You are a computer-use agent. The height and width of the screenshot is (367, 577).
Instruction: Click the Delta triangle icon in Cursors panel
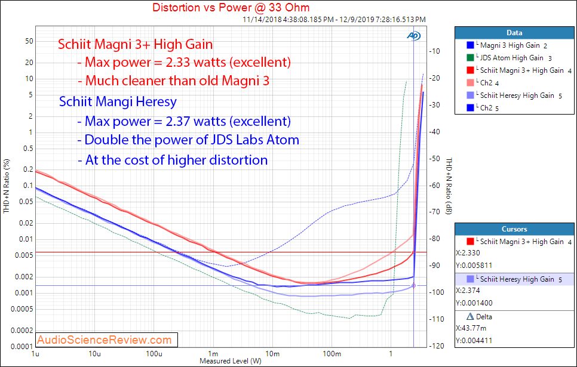(470, 317)
